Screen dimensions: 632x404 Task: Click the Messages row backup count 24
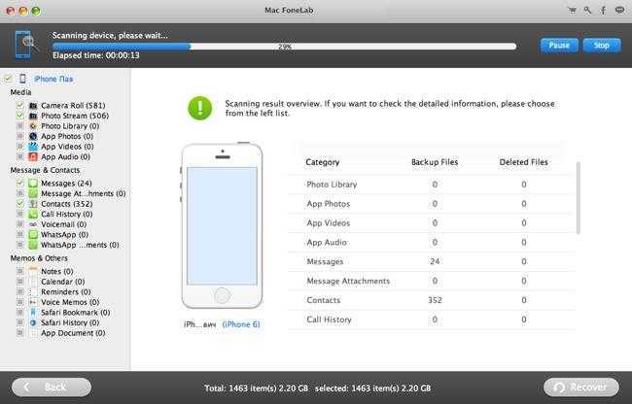pyautogui.click(x=435, y=261)
